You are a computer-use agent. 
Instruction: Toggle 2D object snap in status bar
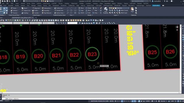point(135,101)
